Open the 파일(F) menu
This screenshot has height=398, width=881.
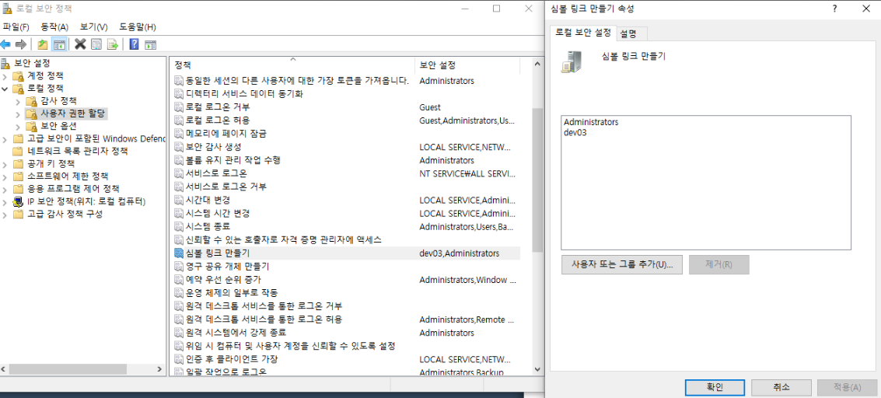(16, 27)
